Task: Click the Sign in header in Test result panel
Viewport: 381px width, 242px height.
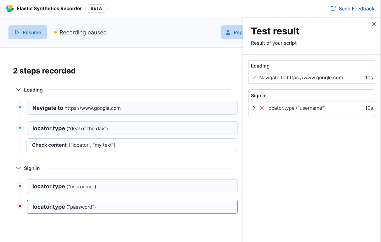Action: pos(312,95)
